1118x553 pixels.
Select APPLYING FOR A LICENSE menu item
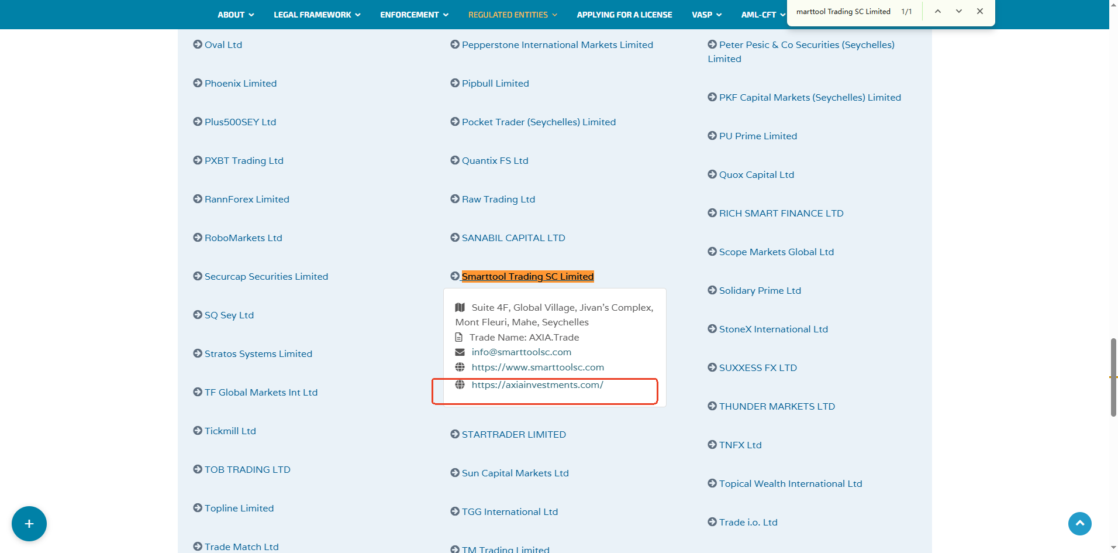point(624,15)
